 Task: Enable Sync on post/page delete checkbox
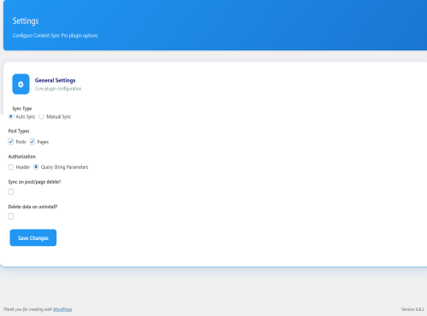coord(11,191)
